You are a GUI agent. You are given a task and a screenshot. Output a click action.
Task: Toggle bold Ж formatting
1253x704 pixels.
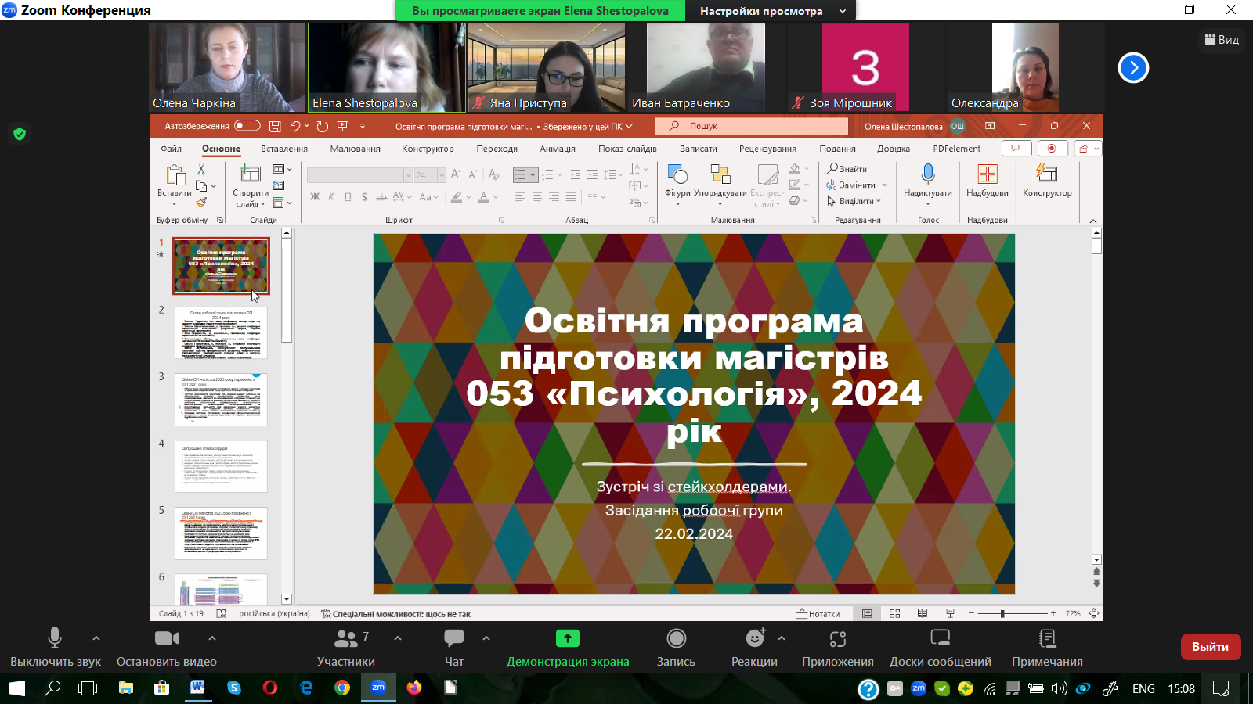tap(315, 197)
